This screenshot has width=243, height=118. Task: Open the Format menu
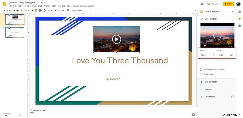coord(33,6)
